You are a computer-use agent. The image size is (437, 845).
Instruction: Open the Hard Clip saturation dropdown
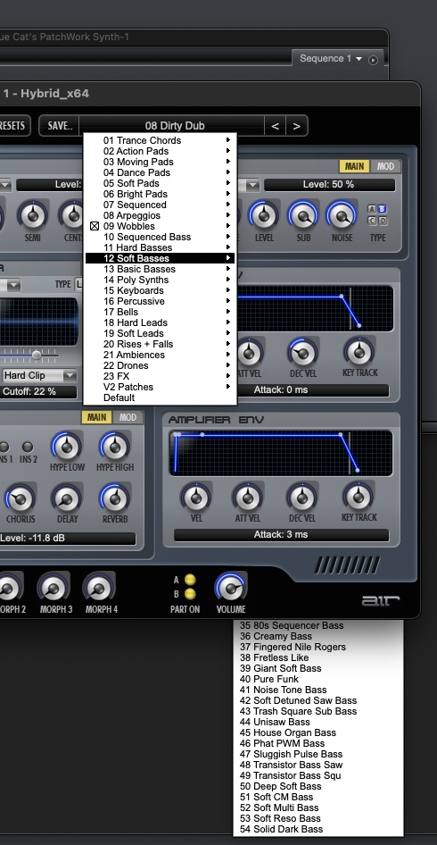click(x=40, y=375)
